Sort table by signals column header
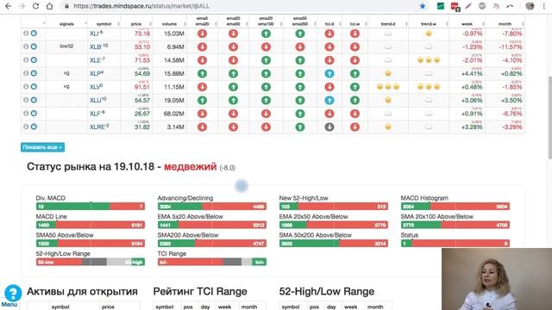 coord(66,24)
